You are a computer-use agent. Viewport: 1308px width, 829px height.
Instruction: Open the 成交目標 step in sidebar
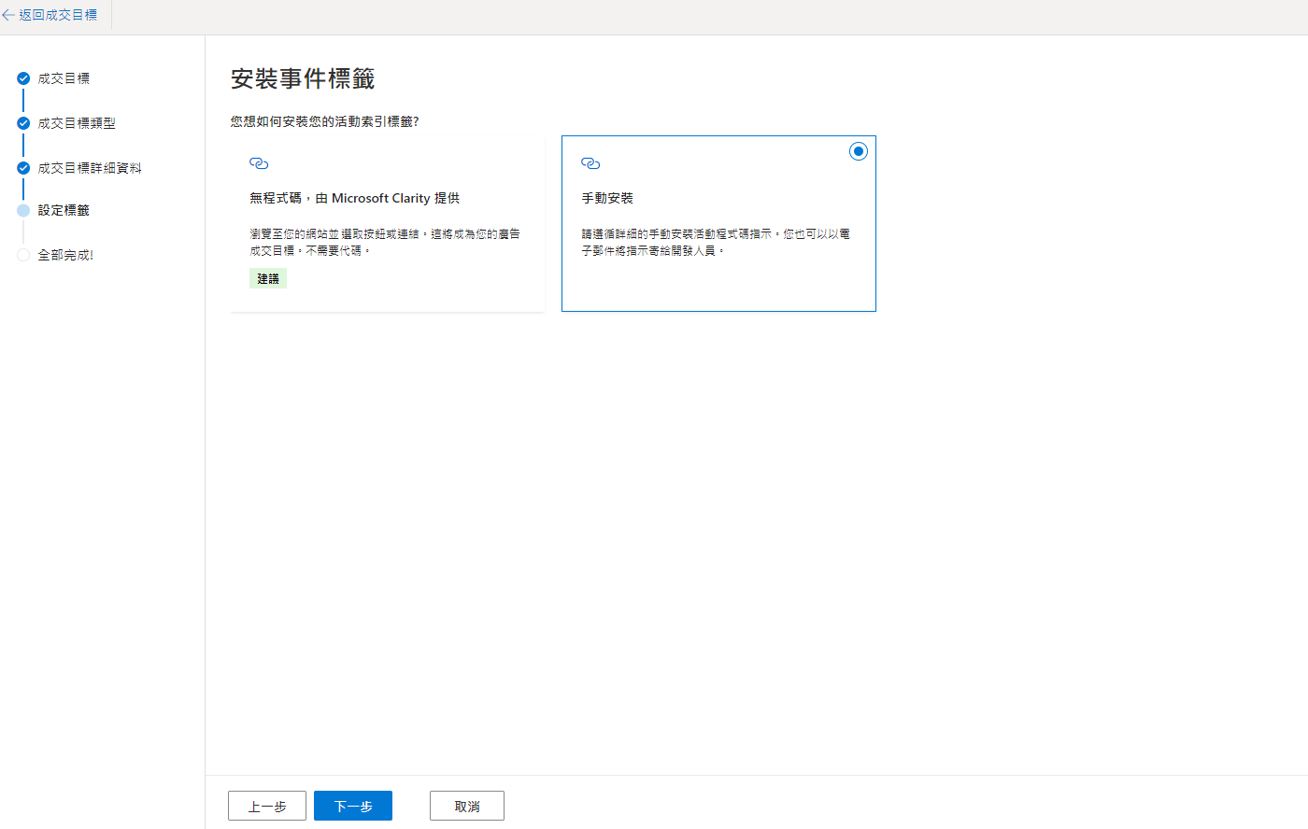tap(64, 78)
